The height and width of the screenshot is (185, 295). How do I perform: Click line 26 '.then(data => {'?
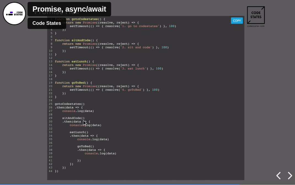point(69,108)
